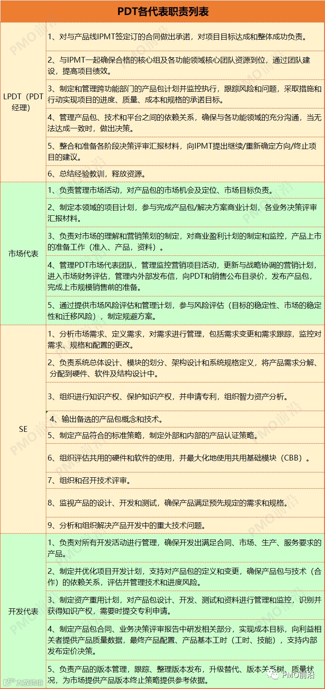Click market row 负责对市场的理解和营销策划的制定
This screenshot has height=689, width=325.
coord(185,241)
